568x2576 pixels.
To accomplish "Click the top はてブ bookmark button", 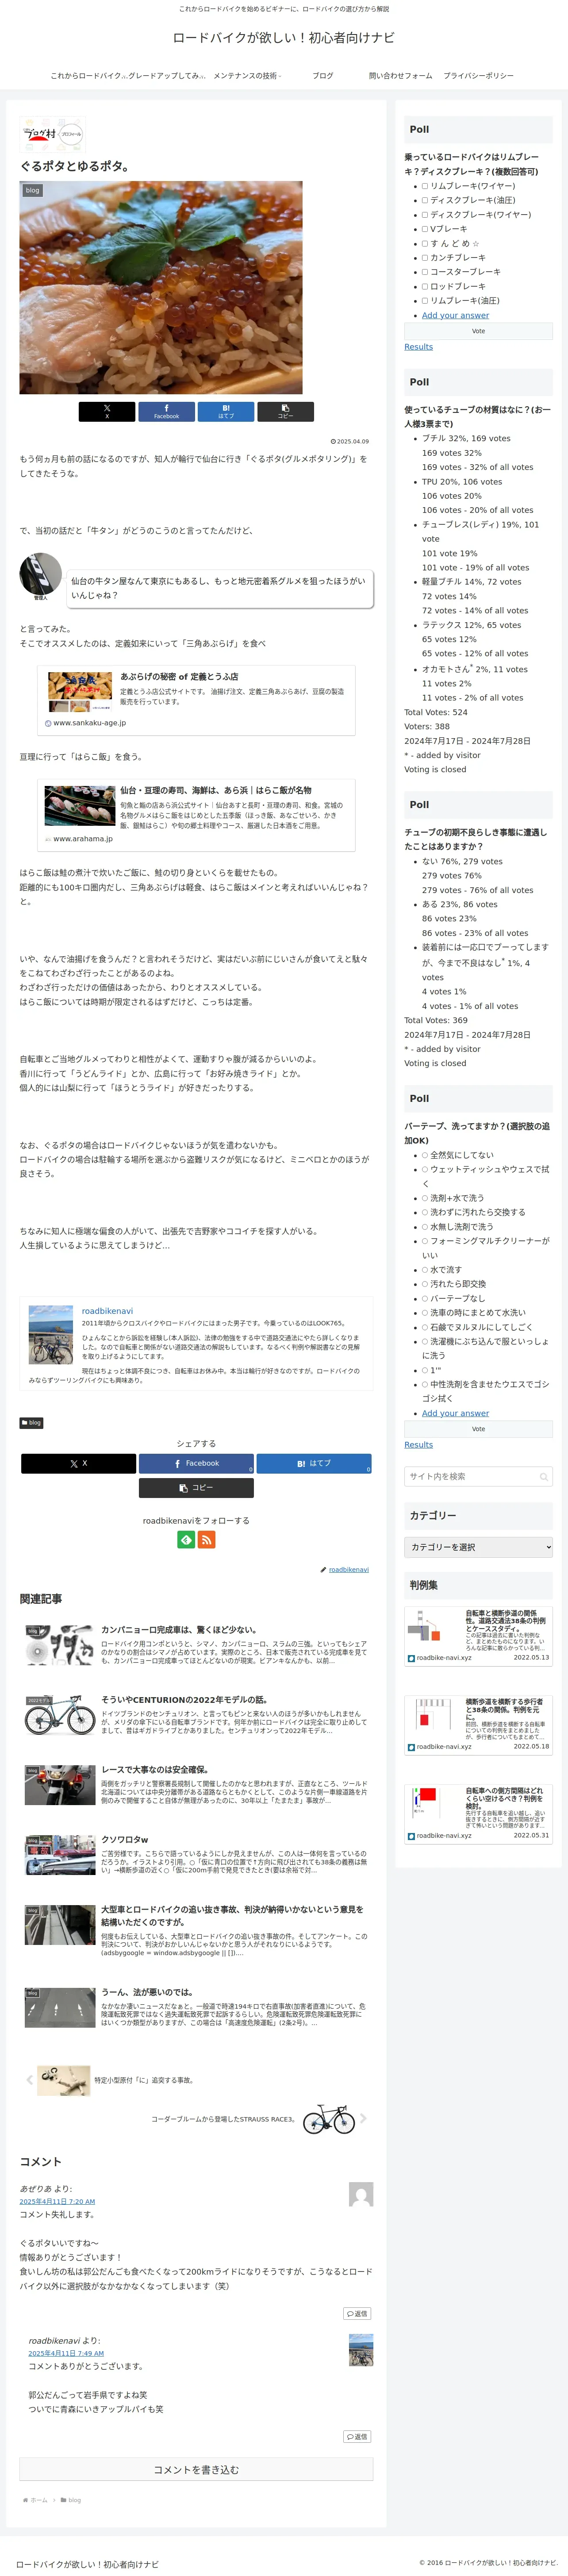I will pos(226,411).
